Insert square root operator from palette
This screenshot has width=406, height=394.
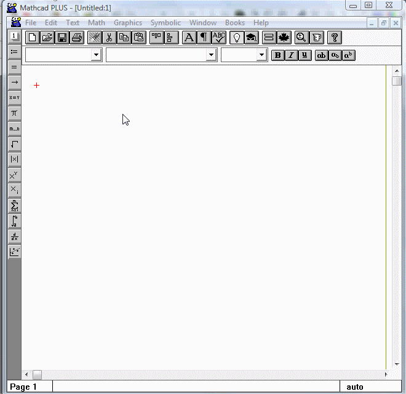tap(14, 144)
